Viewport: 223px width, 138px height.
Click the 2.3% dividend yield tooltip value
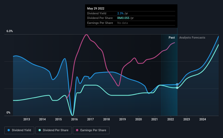120,13
